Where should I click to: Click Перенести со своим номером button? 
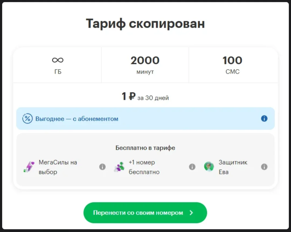point(145,213)
